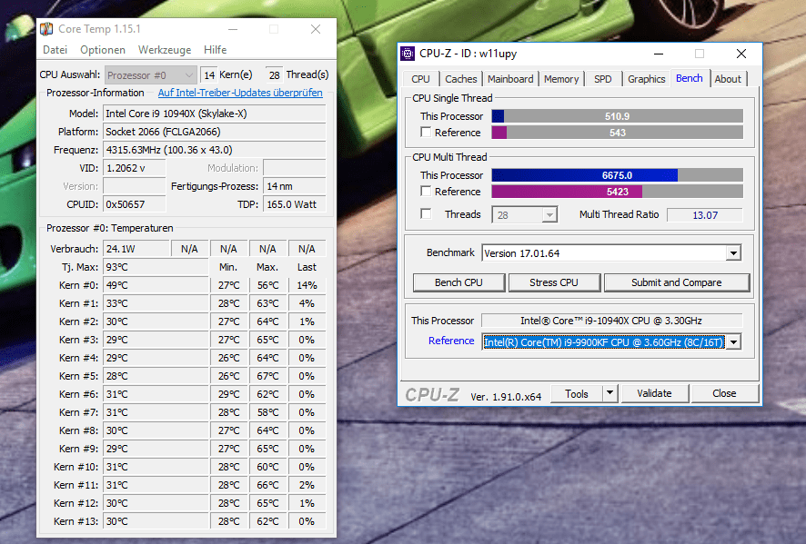Screen dimensions: 806x544
Task: Open the Tools dropdown arrow in CPU-Z
Action: pos(610,393)
